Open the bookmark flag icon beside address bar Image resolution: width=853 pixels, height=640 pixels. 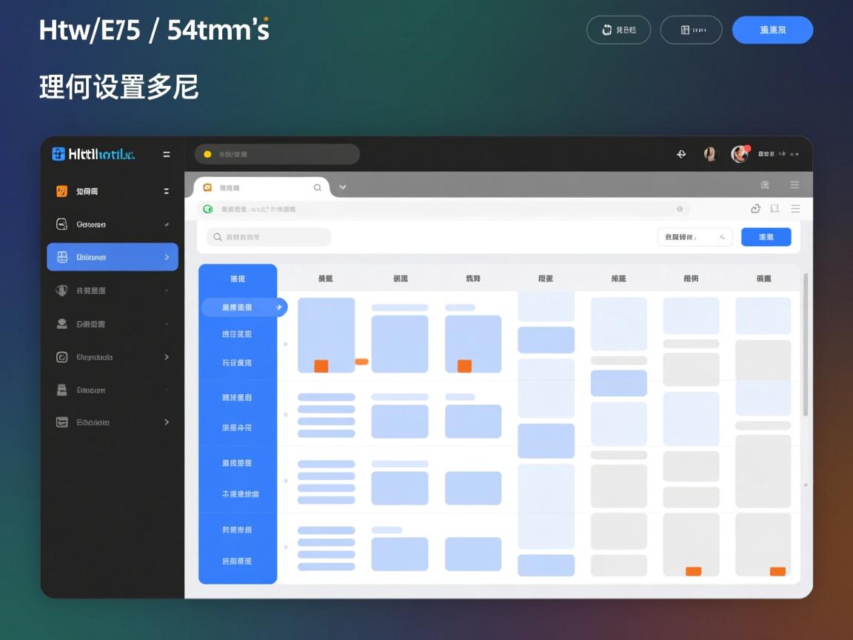click(775, 208)
